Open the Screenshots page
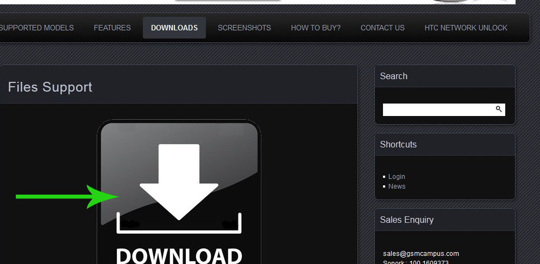 coord(244,28)
